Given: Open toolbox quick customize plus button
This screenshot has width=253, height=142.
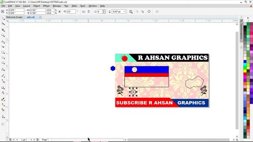Looking at the screenshot, I should [x=3, y=124].
